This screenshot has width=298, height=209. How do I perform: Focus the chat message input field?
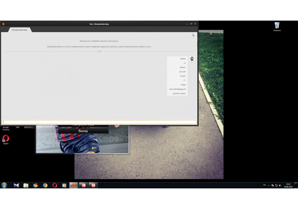(x=99, y=122)
